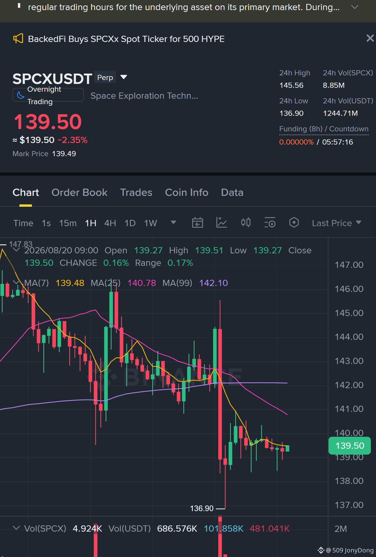
Task: Open the calendar go-to-date icon
Action: pos(198,223)
